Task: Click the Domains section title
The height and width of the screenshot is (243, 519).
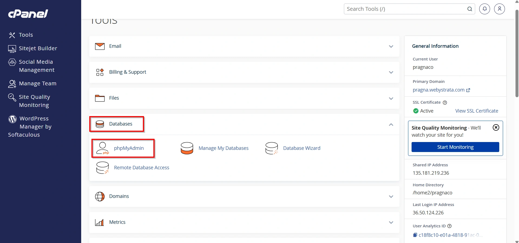Action: click(119, 196)
